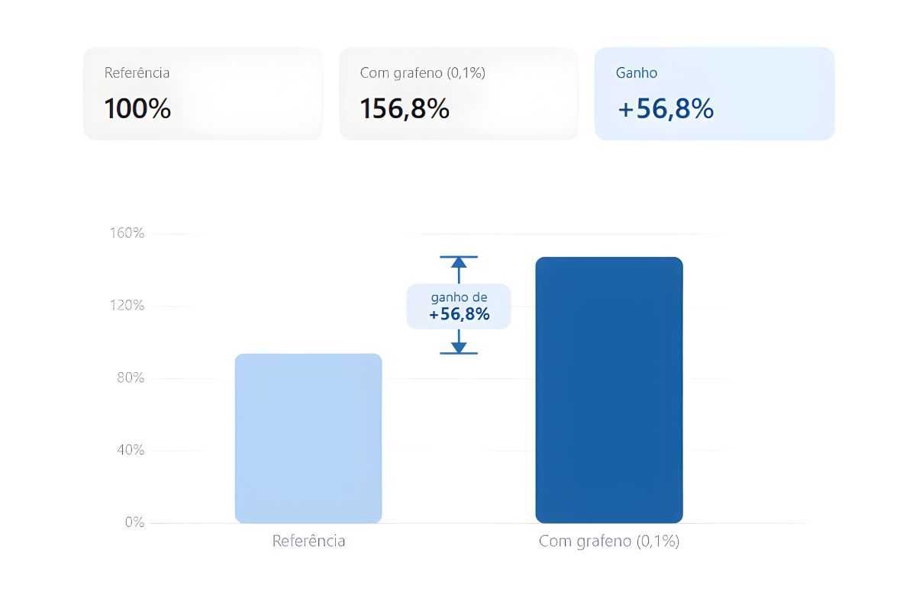The image size is (916, 610).
Task: Click the 'ganho de' text in chart annotation
Action: [459, 297]
